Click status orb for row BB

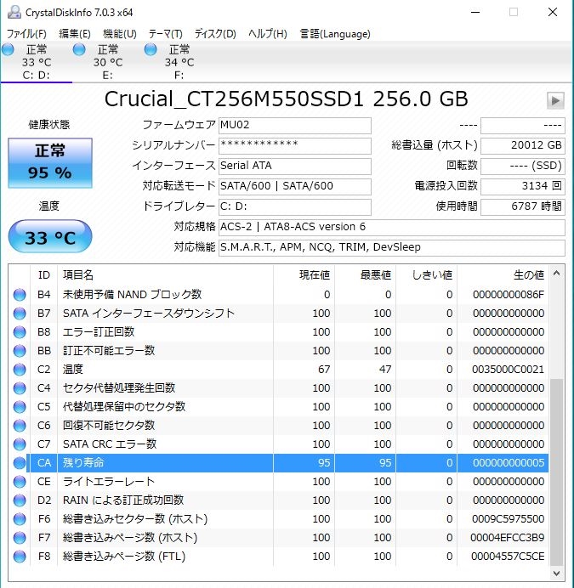click(20, 351)
